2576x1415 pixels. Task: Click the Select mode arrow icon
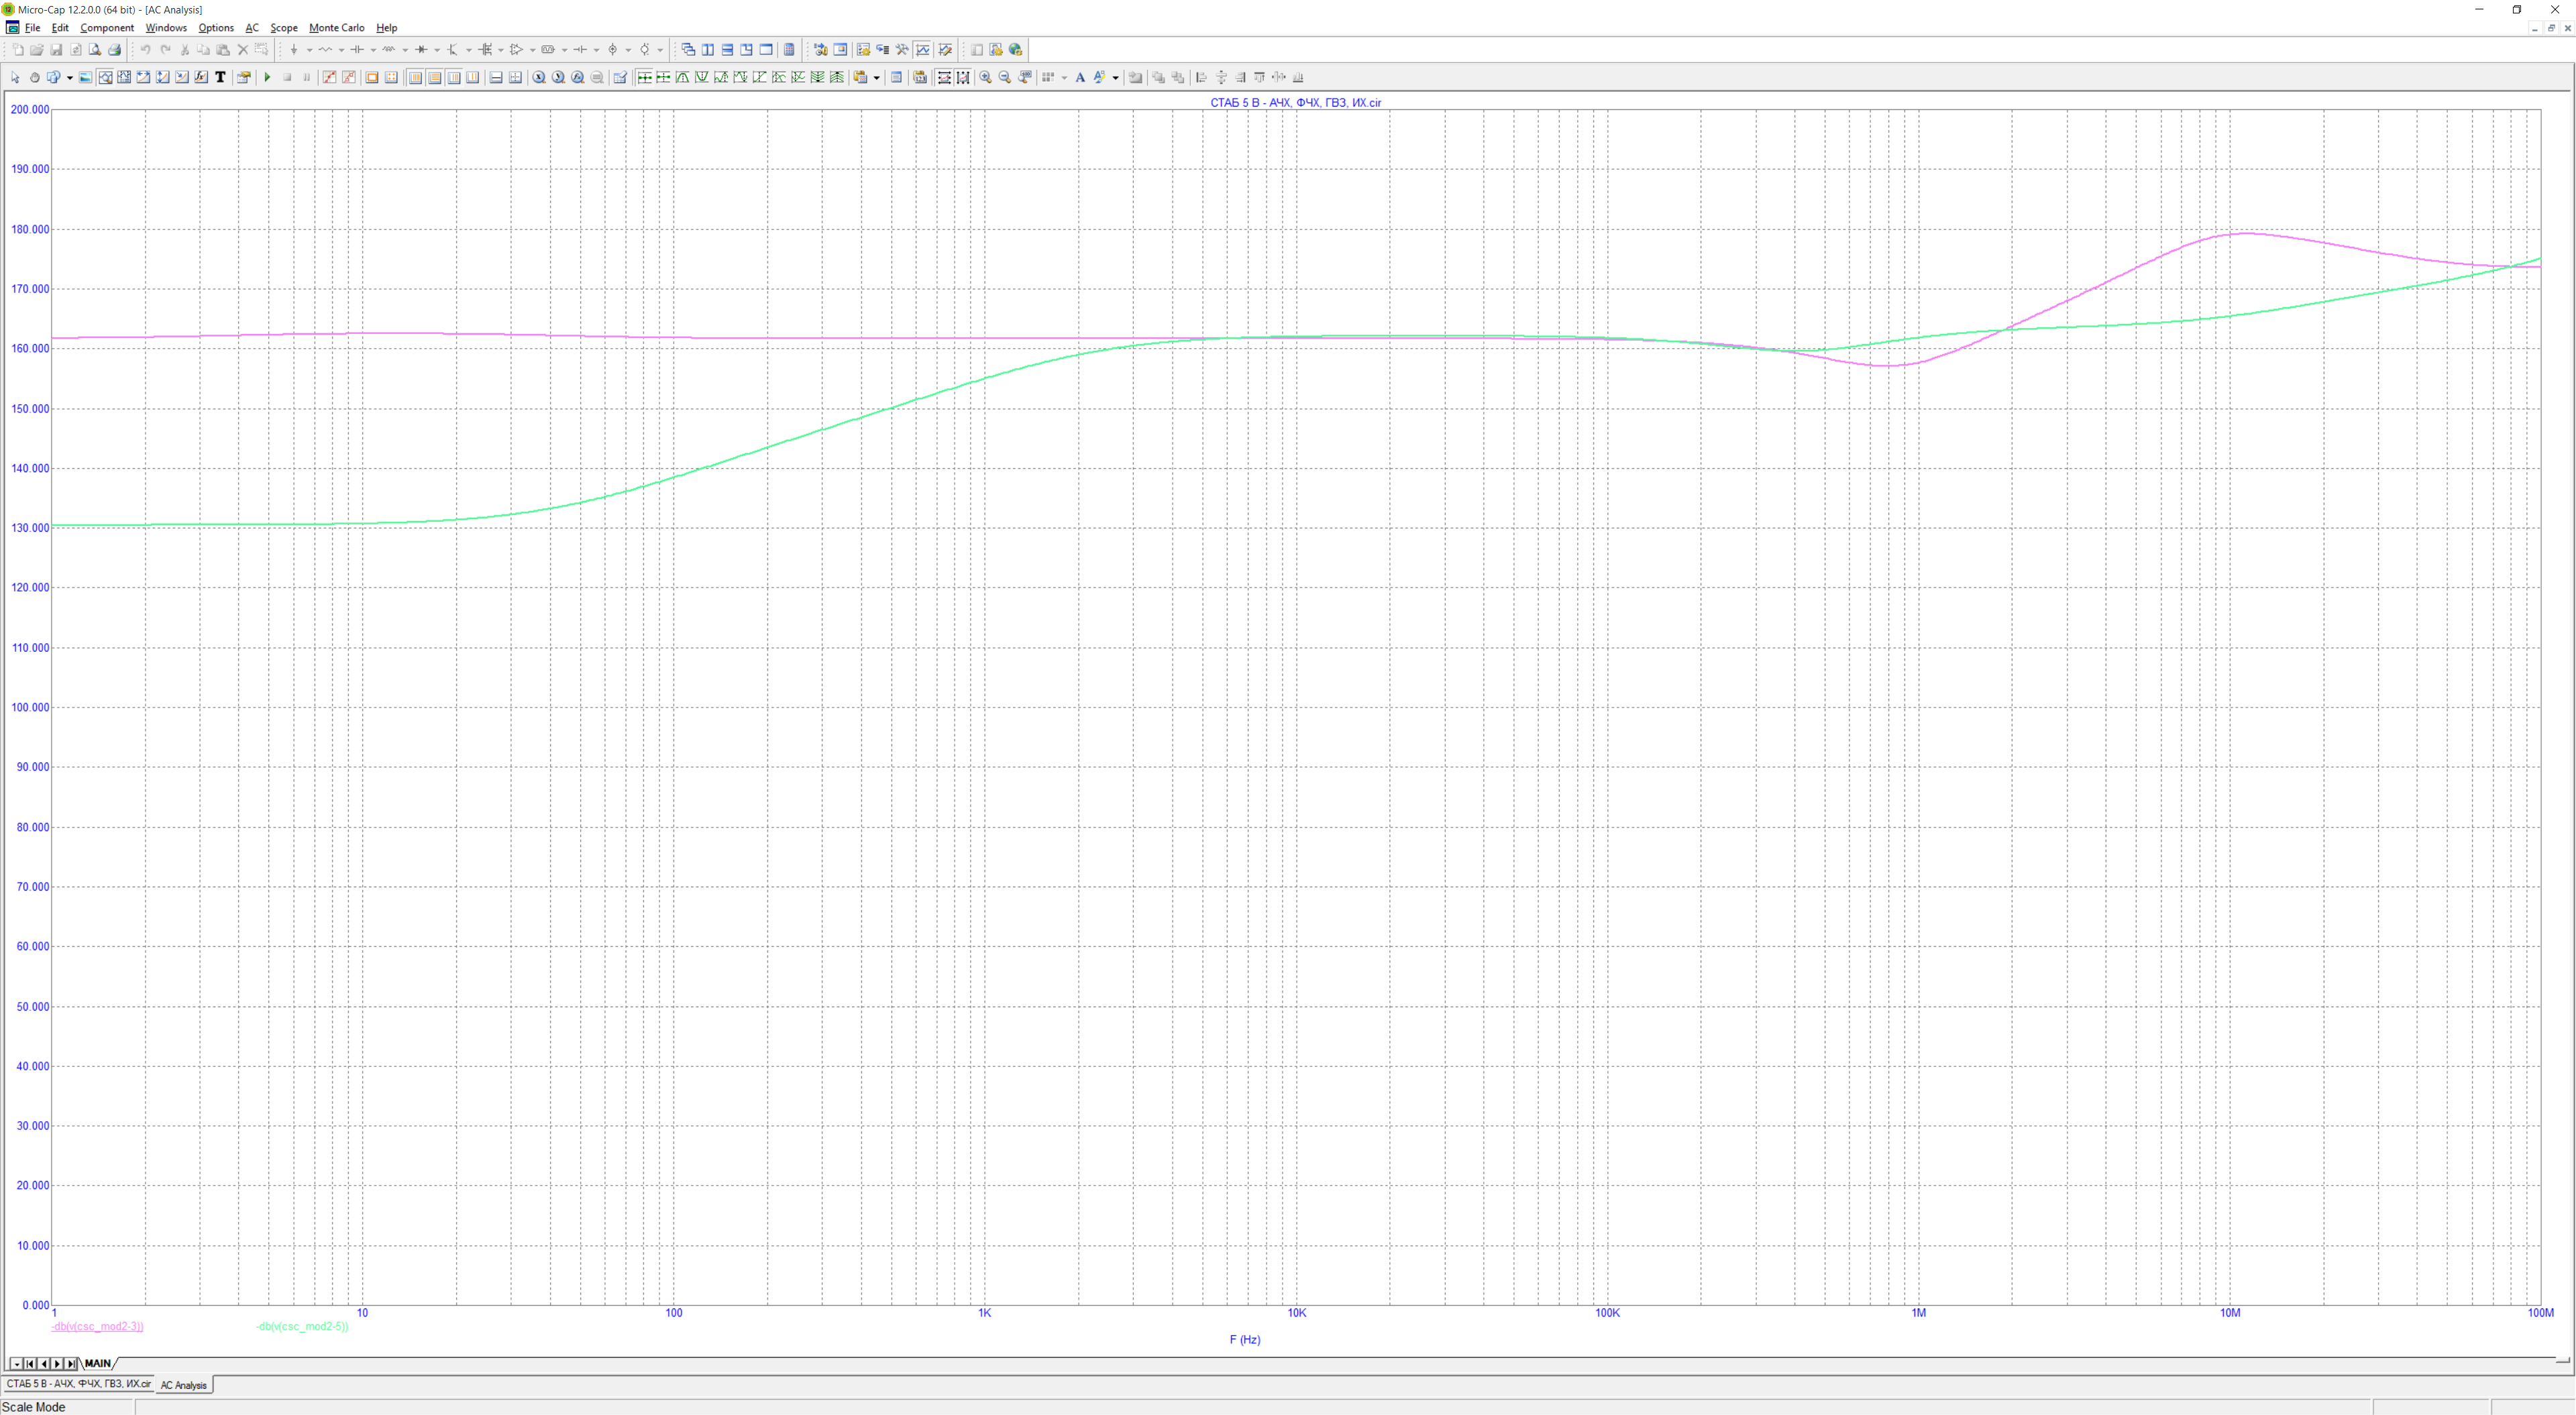[15, 77]
